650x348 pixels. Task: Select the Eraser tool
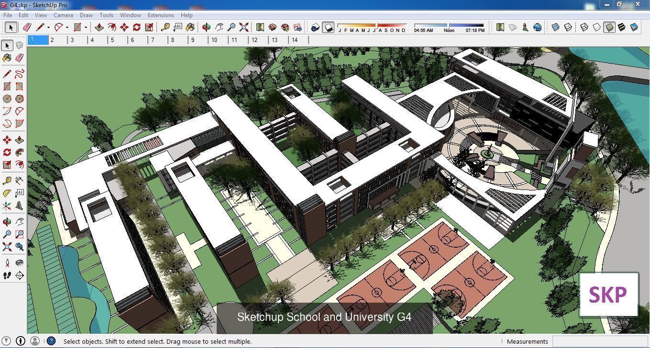click(19, 58)
